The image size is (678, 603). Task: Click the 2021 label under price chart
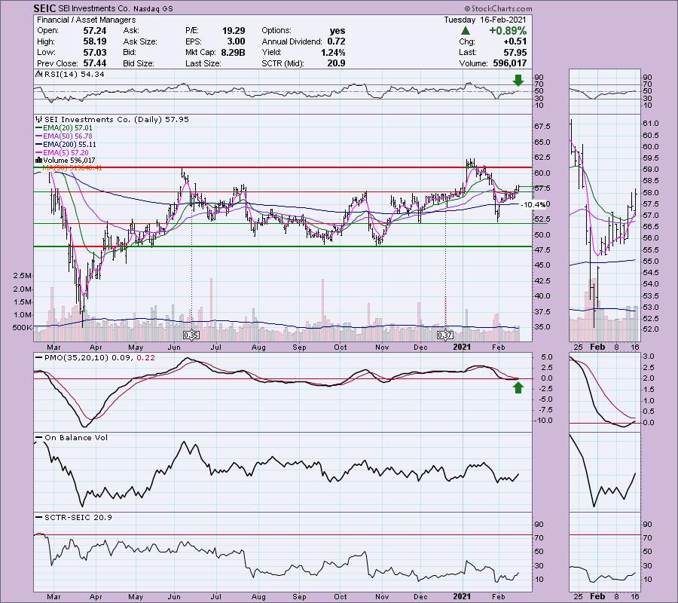tap(462, 347)
